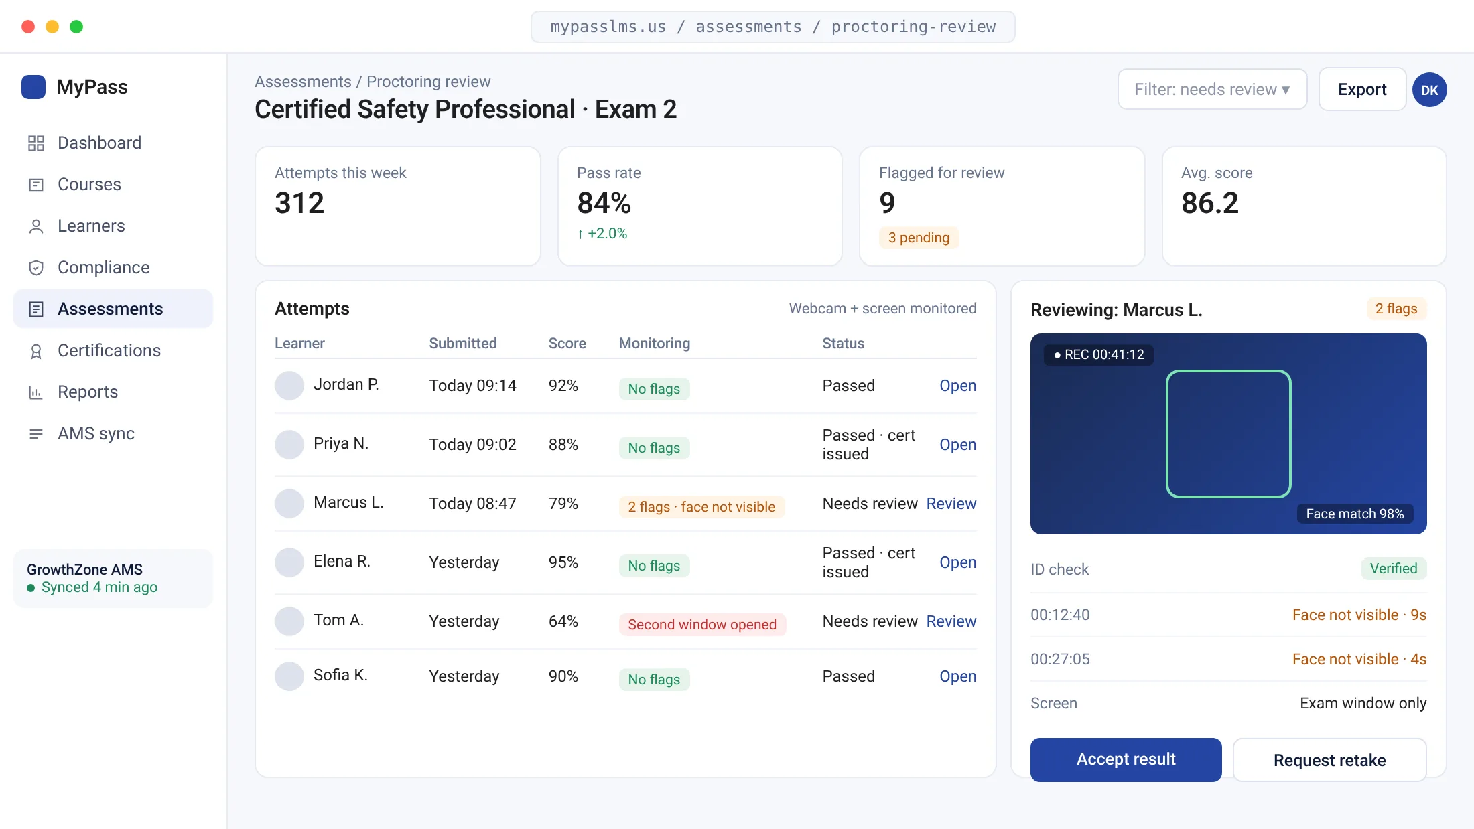1474x829 pixels.
Task: Click Jordan P.'s avatar circle
Action: pyautogui.click(x=289, y=386)
